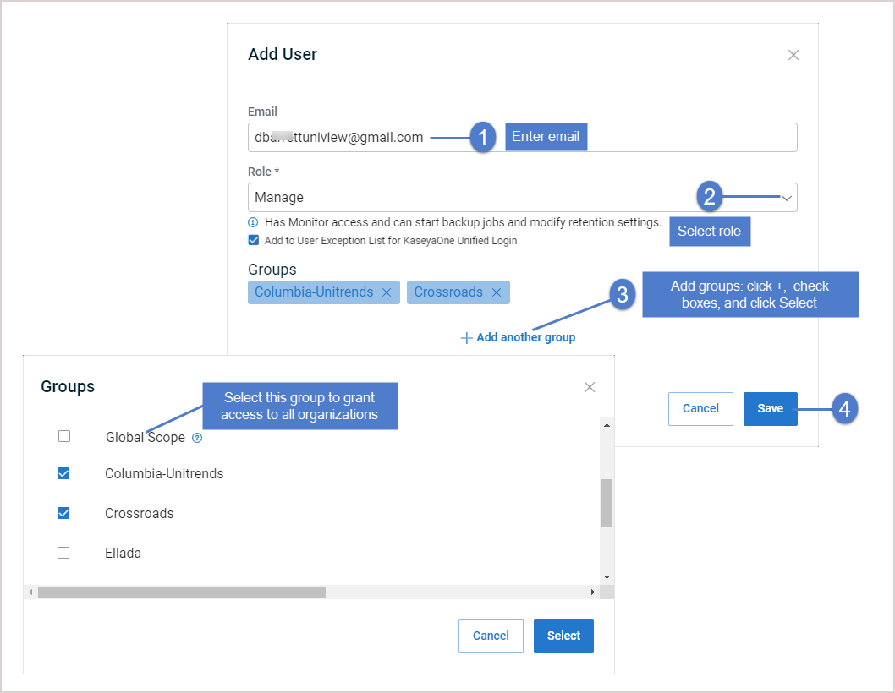Click the Select button in Groups
Image resolution: width=895 pixels, height=693 pixels.
click(x=563, y=636)
